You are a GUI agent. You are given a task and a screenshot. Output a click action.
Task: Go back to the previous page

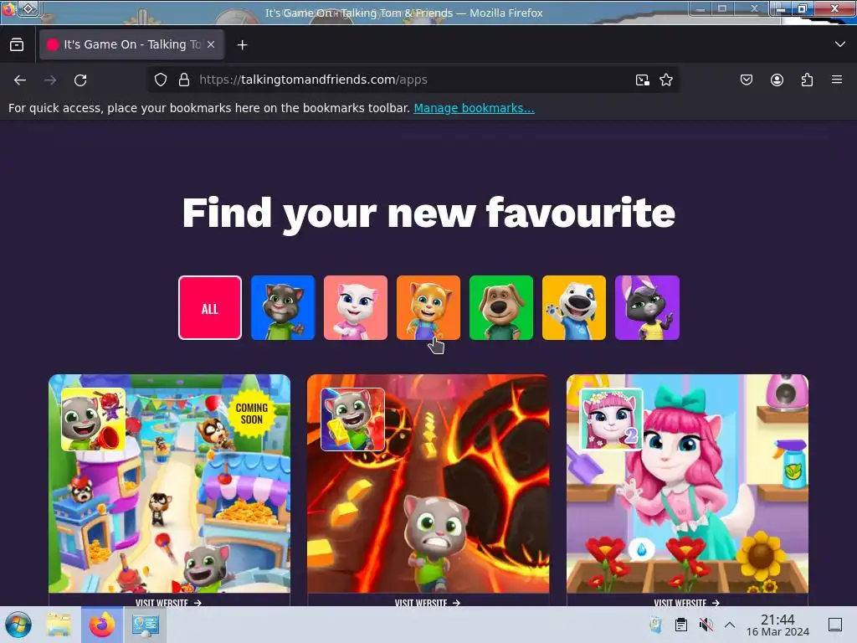(x=20, y=80)
